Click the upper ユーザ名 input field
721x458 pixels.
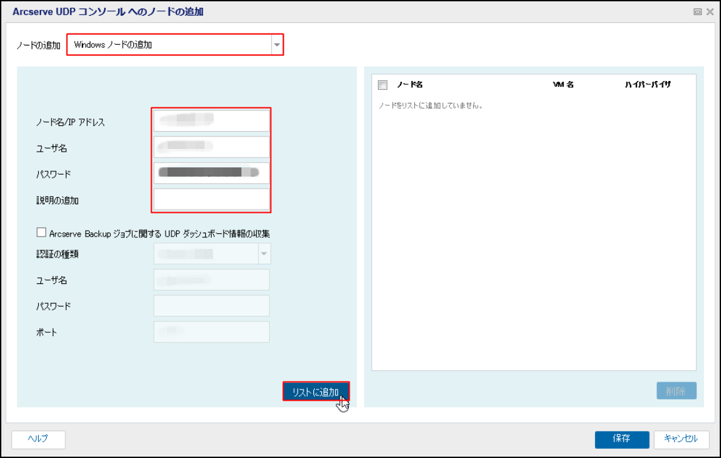coord(212,147)
